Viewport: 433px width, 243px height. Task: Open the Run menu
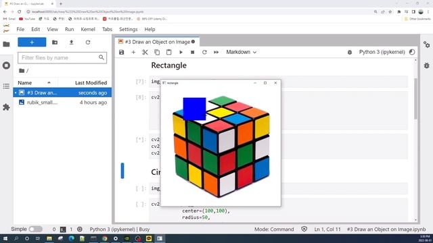coord(69,29)
